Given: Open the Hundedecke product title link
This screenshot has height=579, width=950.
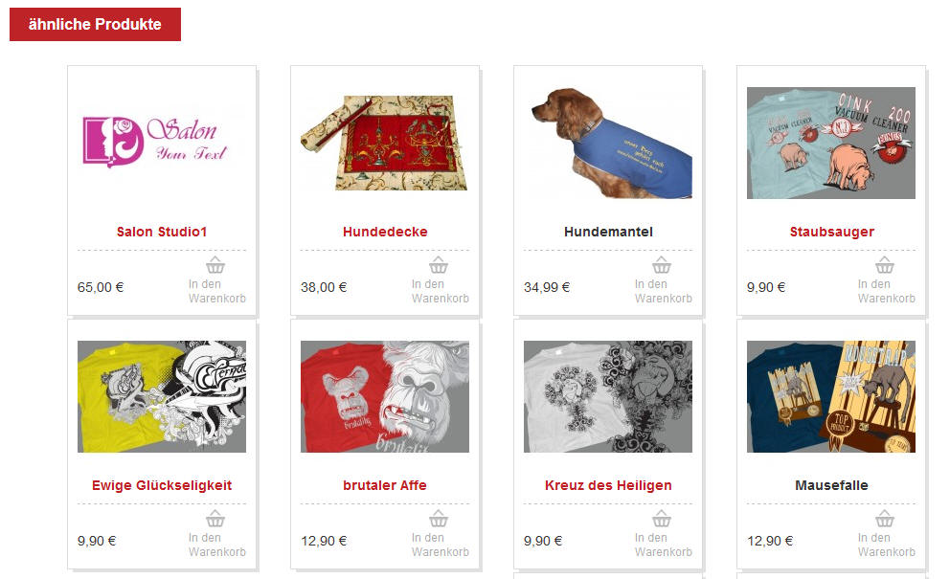Looking at the screenshot, I should [385, 232].
